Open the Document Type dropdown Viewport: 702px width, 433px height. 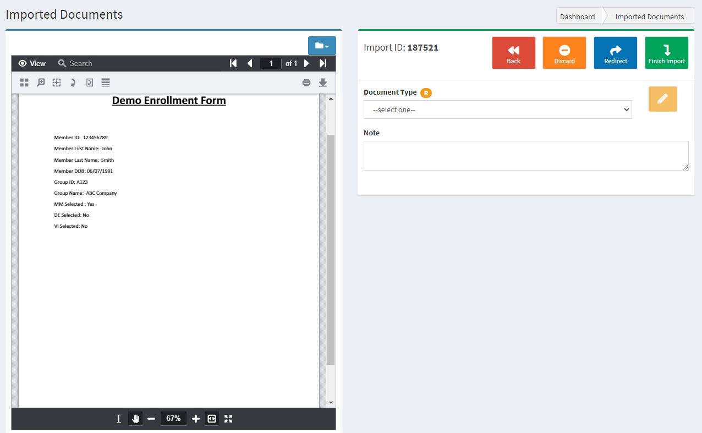[497, 109]
